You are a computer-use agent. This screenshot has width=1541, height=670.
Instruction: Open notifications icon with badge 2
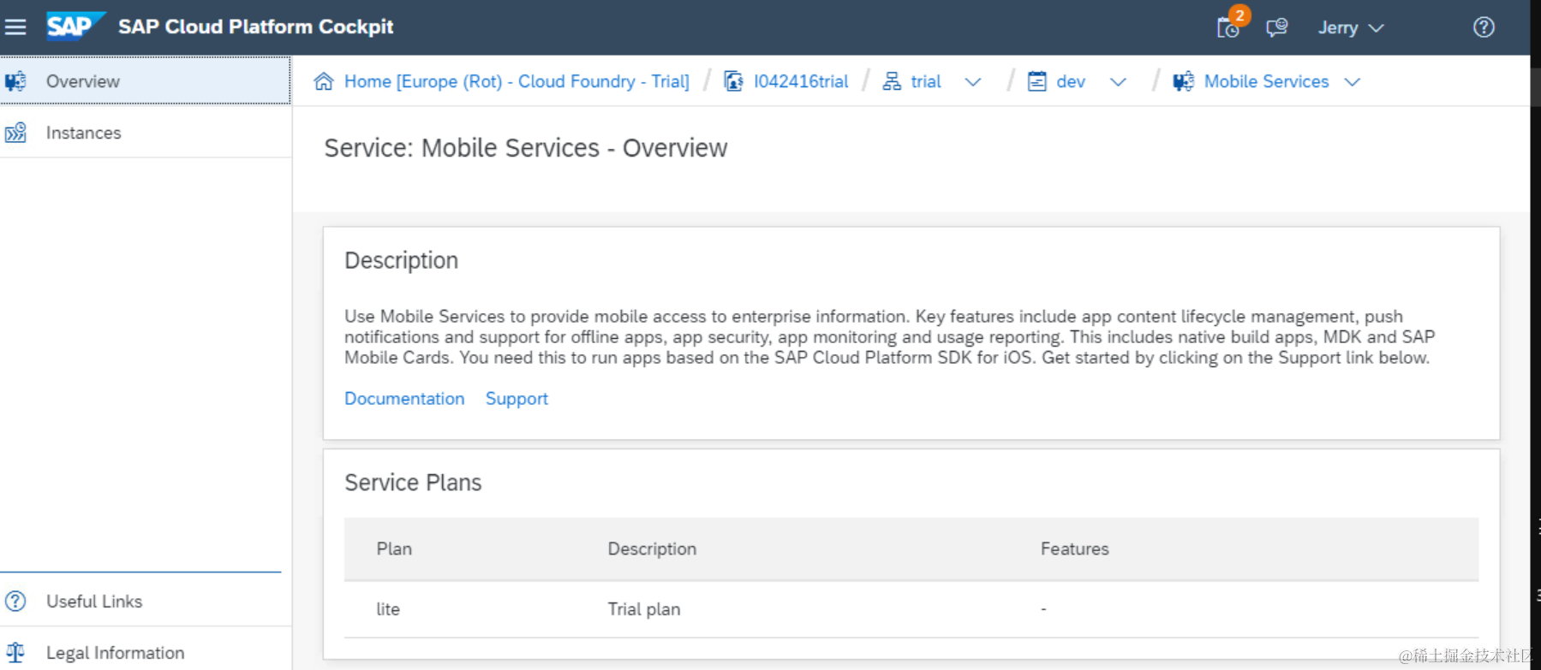[x=1229, y=27]
